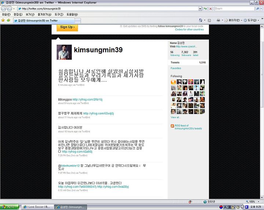Click the search magnifier icon
The height and width of the screenshot is (210, 264).
[257, 8]
